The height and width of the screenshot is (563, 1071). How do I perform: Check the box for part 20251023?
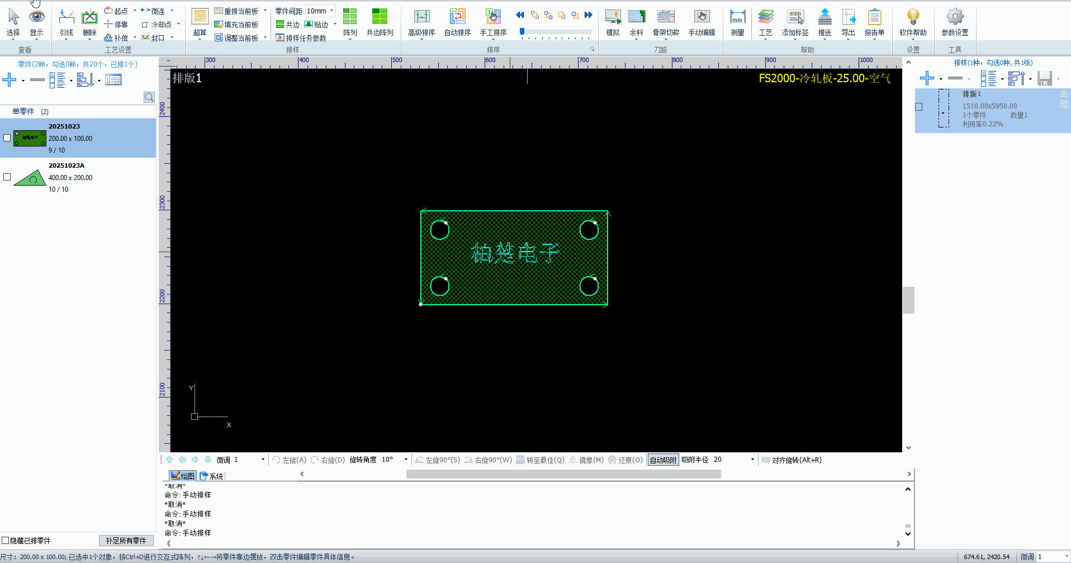pos(7,138)
